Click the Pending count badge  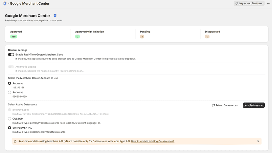click(142, 36)
